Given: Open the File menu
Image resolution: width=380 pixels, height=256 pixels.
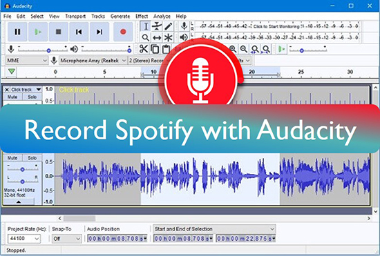Looking at the screenshot, I should click(x=8, y=17).
